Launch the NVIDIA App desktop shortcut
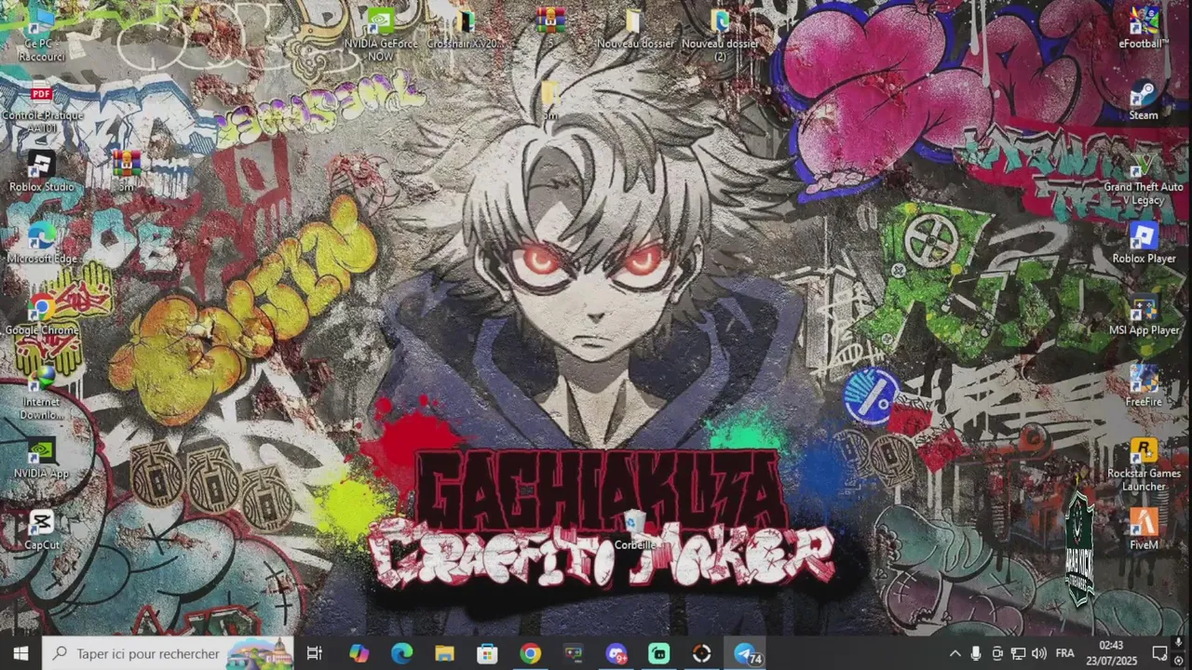Image resolution: width=1192 pixels, height=670 pixels. click(42, 458)
